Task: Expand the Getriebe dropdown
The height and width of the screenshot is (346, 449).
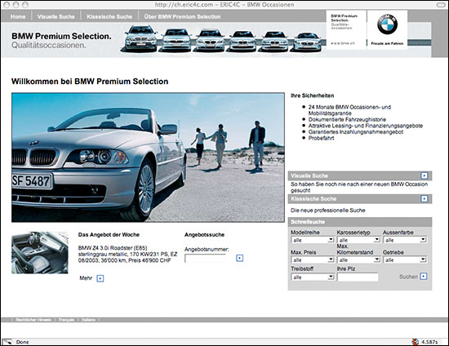Action: [x=405, y=259]
